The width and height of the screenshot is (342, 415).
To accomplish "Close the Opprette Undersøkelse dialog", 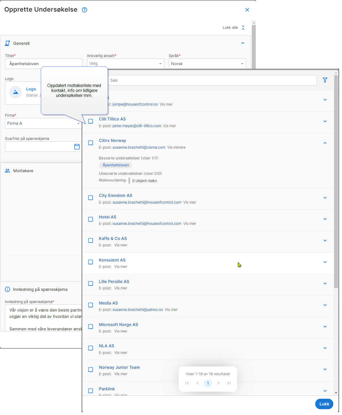I will [247, 10].
